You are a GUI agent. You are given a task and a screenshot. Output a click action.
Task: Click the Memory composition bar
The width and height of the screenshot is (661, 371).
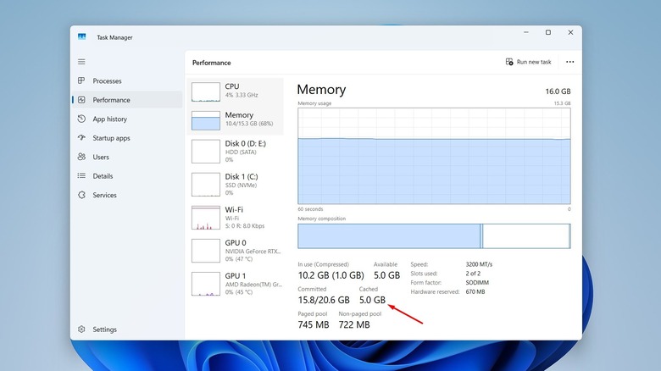(x=434, y=236)
